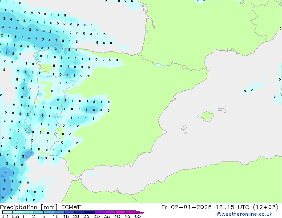Click the "(12+03)" forecast step text
The width and height of the screenshot is (282, 218).
click(266, 207)
